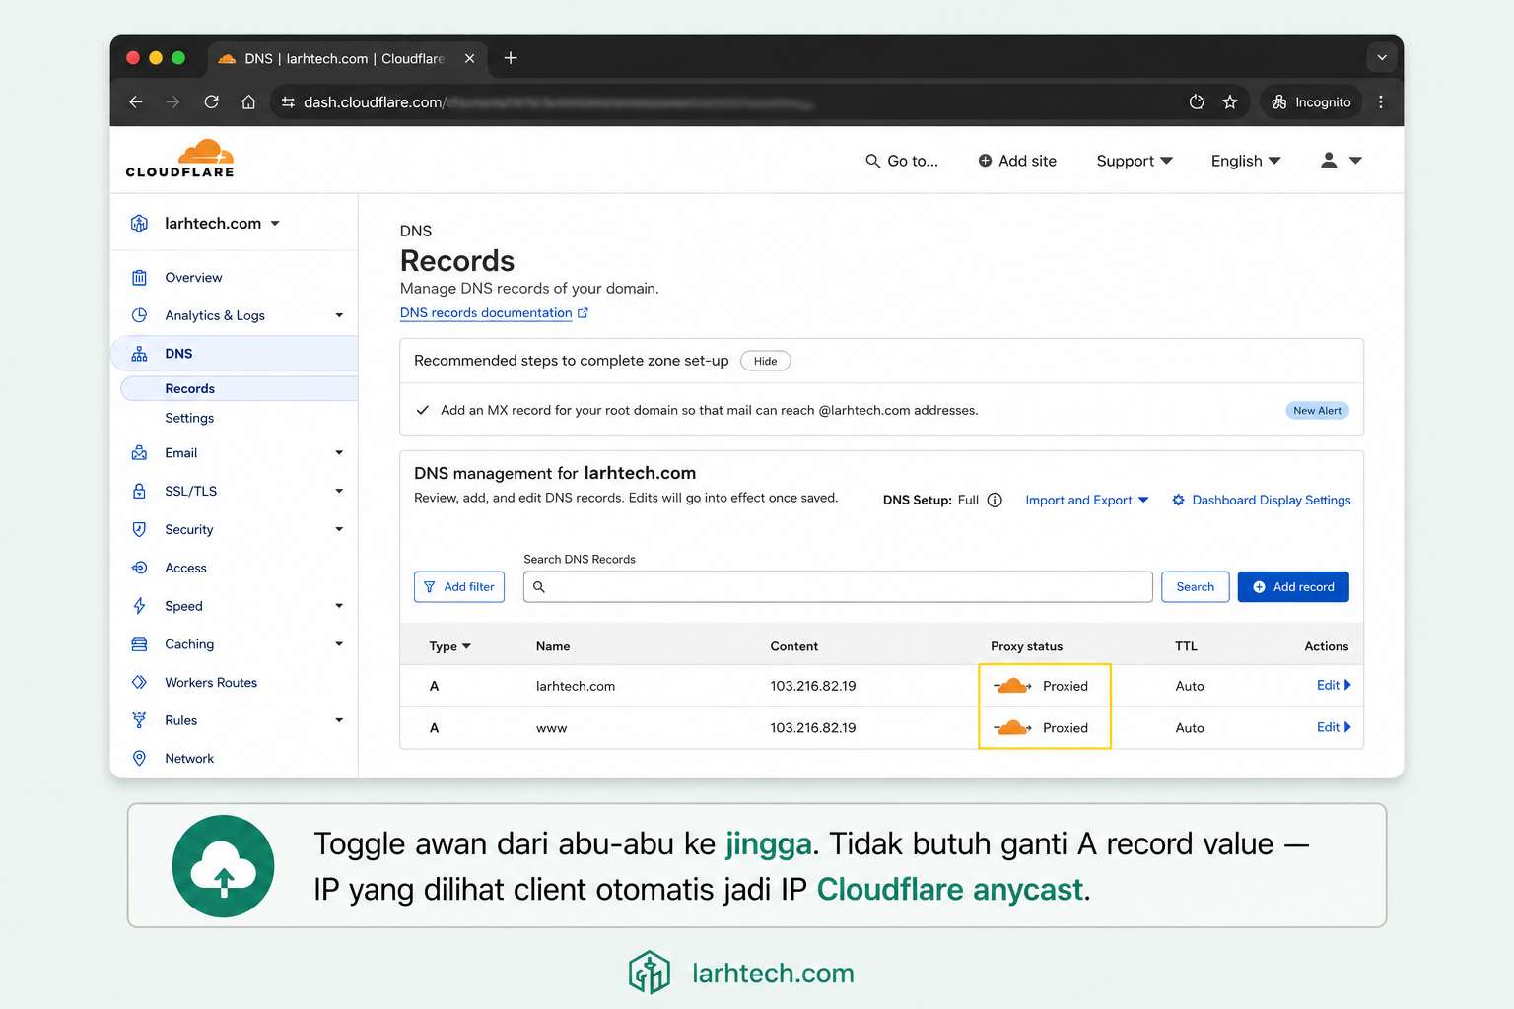Screen dimensions: 1514x1009
Task: Select the Network menu item
Action: [189, 759]
